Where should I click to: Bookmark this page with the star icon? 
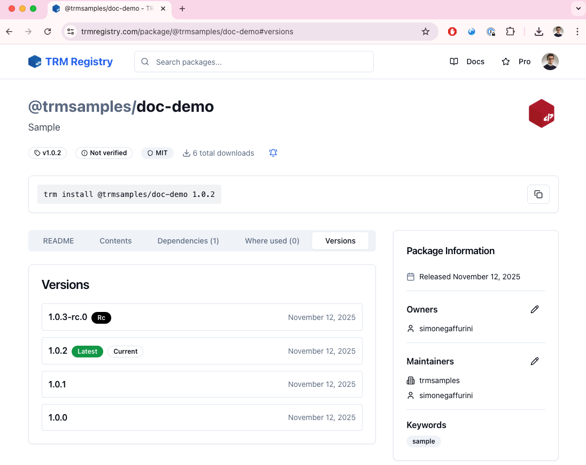click(425, 32)
